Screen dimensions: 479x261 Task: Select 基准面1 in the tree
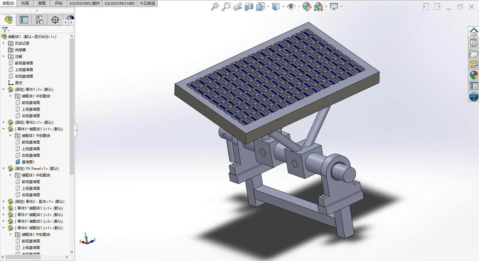pyautogui.click(x=25, y=162)
